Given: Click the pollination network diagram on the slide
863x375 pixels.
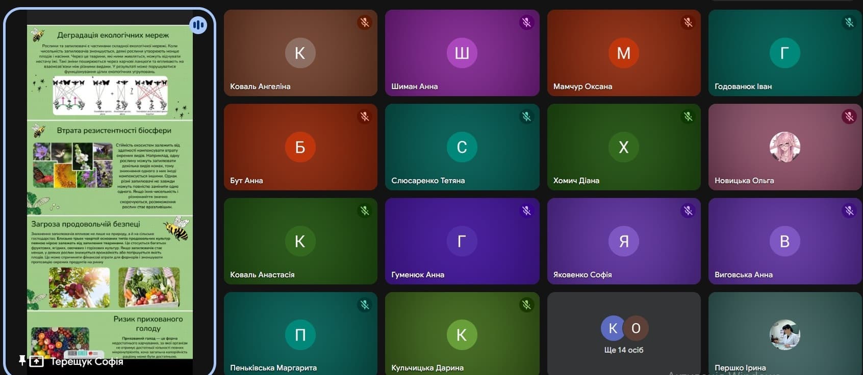Looking at the screenshot, I should pyautogui.click(x=110, y=96).
